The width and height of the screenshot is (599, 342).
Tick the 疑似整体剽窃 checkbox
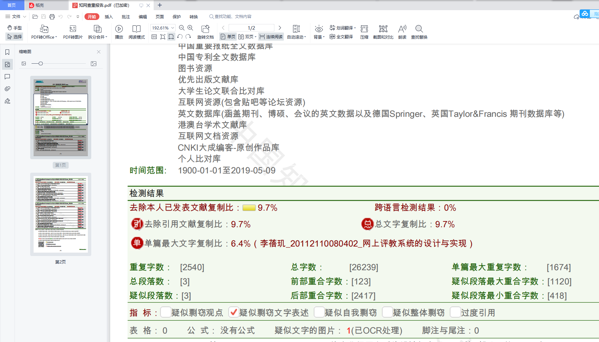click(387, 312)
